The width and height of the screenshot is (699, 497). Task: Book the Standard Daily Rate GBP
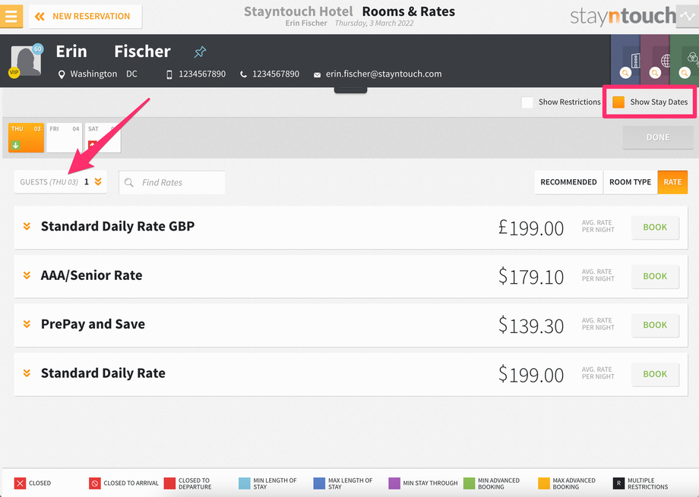(655, 228)
